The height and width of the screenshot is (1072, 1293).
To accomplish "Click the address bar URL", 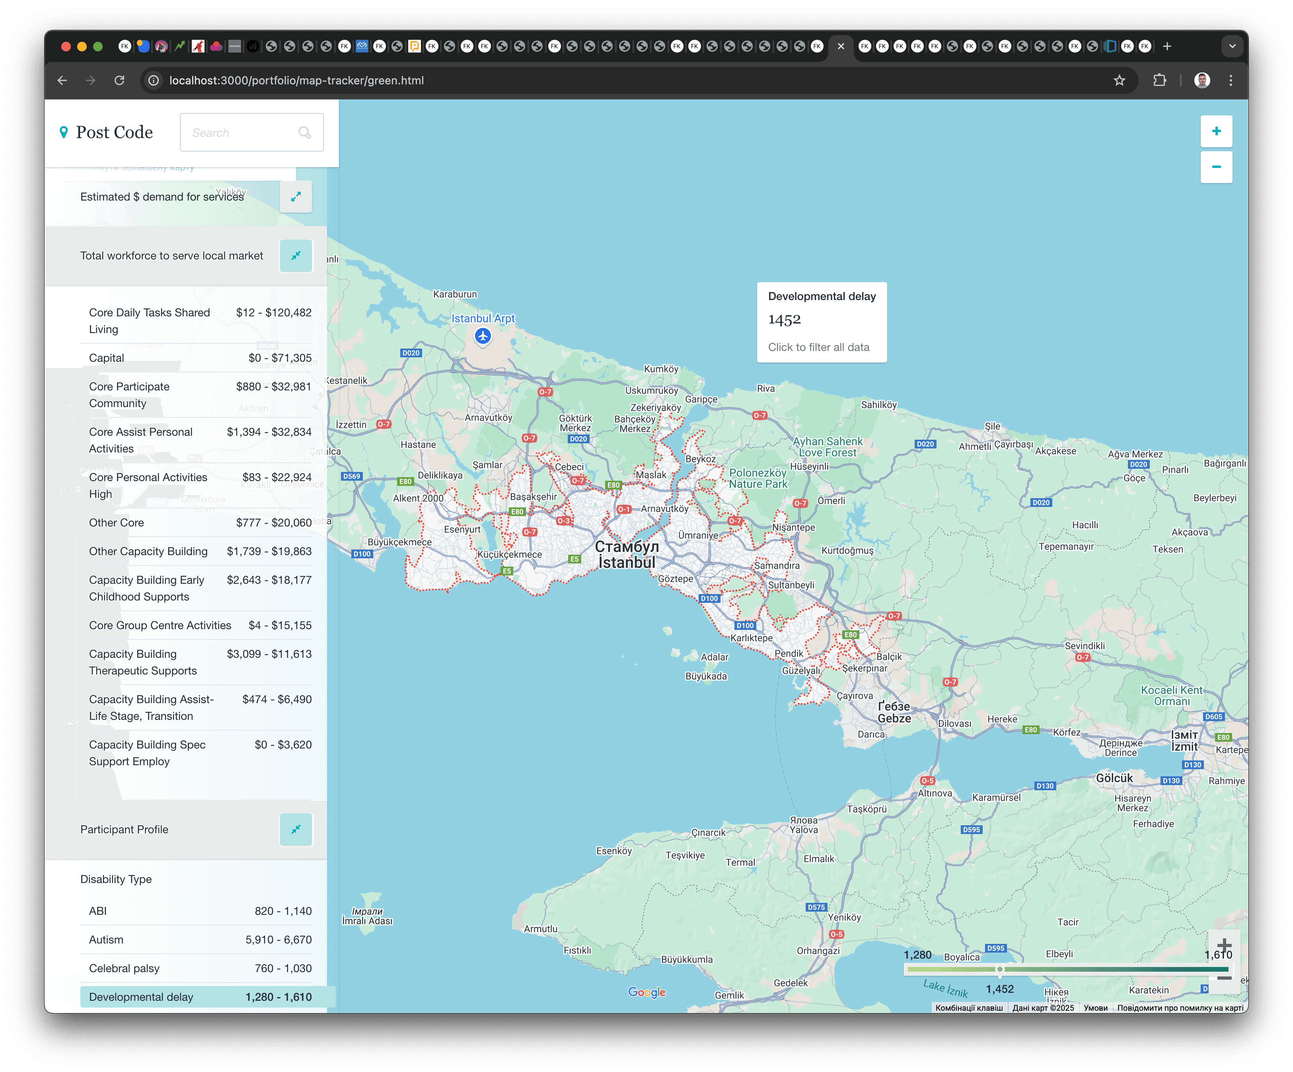I will [296, 81].
